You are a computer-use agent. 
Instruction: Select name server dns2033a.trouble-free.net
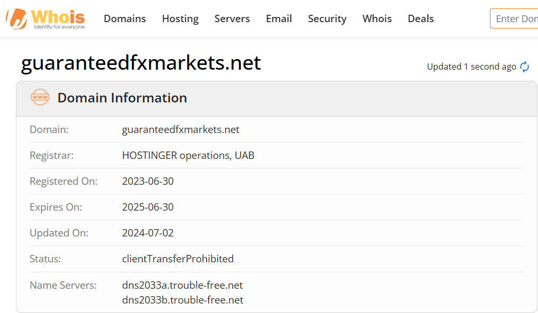[x=182, y=285]
